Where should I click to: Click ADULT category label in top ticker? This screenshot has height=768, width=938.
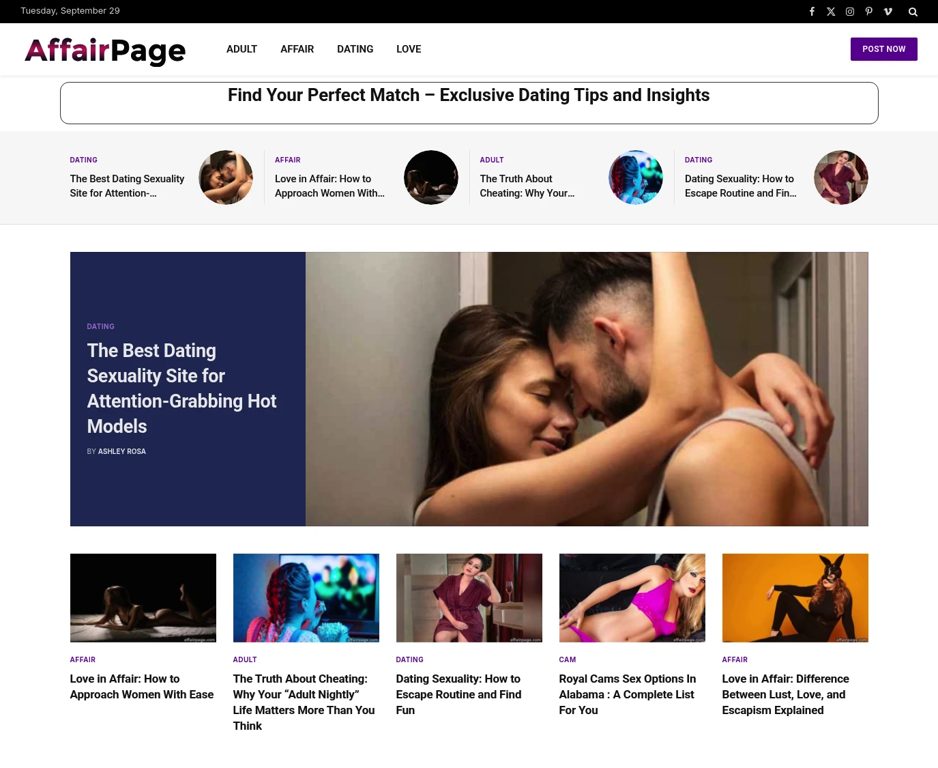(x=492, y=160)
